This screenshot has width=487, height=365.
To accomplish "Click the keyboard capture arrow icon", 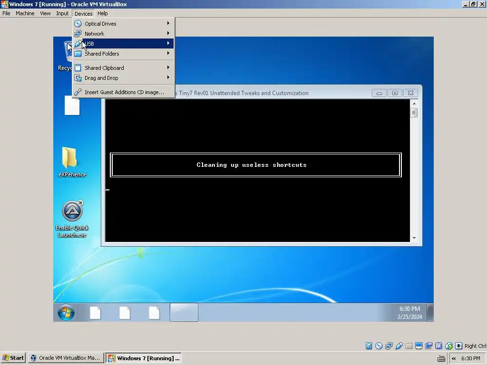I will pos(459,346).
